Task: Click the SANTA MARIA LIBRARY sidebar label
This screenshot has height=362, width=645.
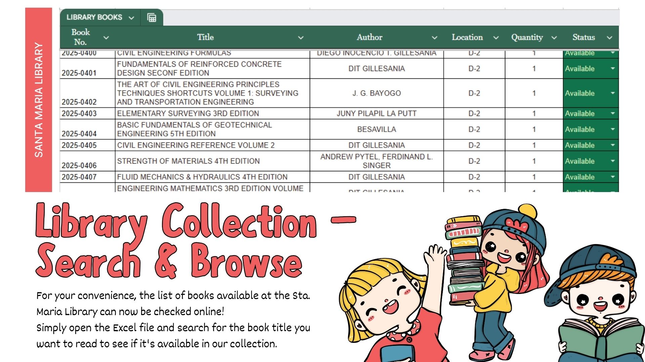Action: click(39, 100)
